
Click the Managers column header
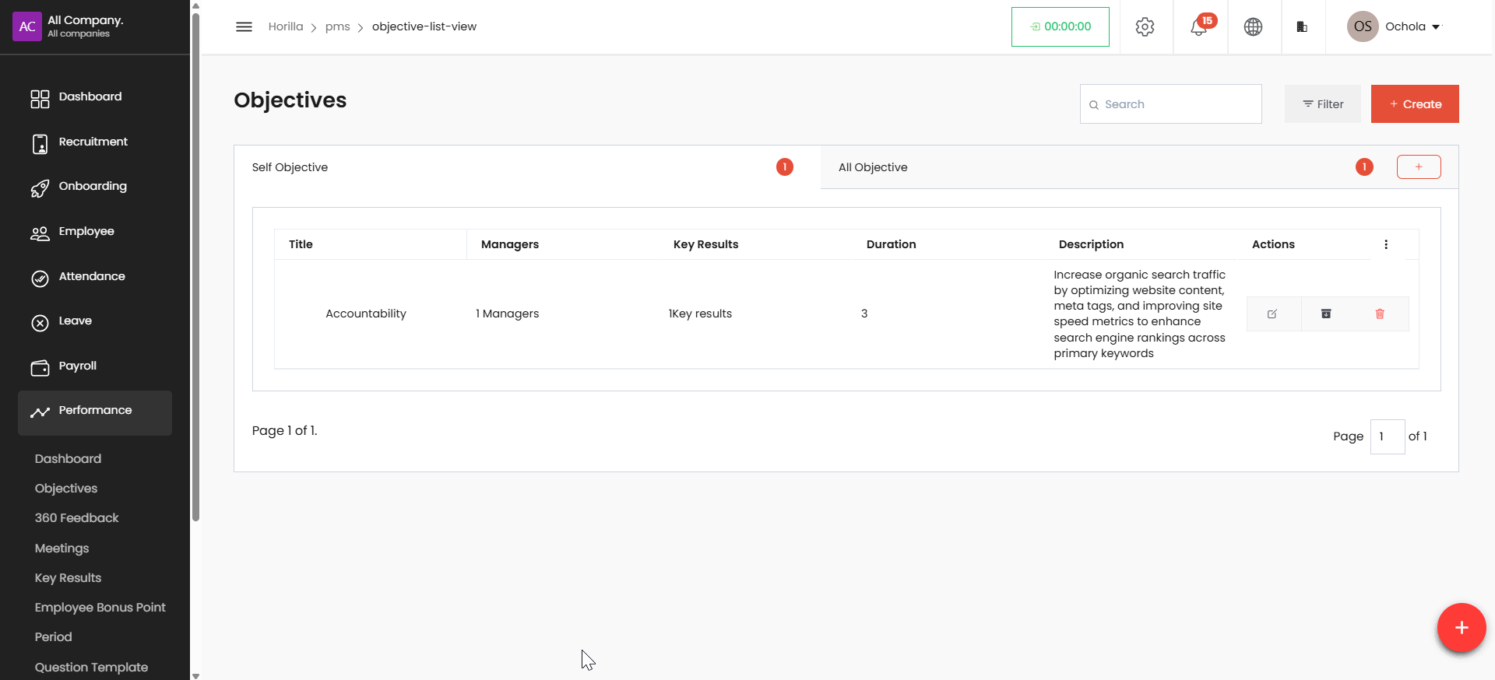[510, 244]
